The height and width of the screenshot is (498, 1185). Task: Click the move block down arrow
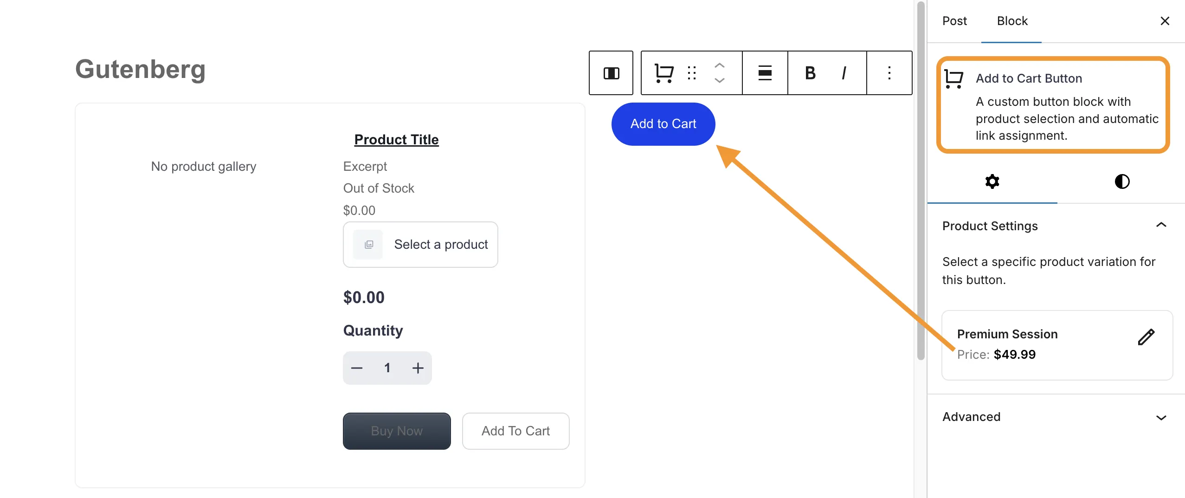[719, 80]
